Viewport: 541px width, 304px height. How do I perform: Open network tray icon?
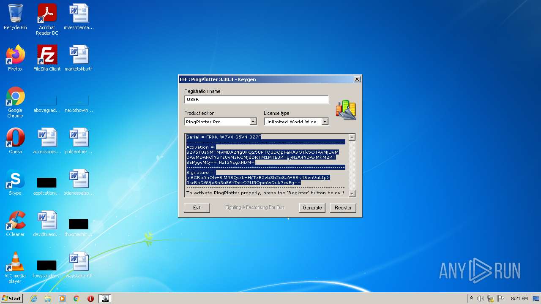(491, 299)
